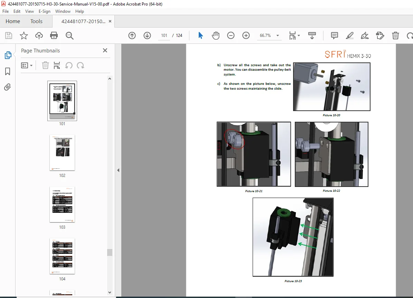This screenshot has width=413, height=298.
Task: Select the 424481077-20150... document tab
Action: 83,21
